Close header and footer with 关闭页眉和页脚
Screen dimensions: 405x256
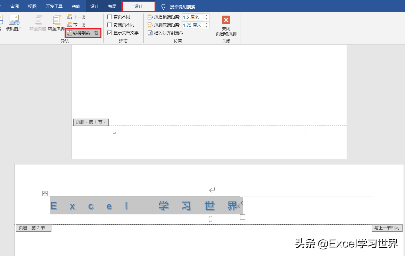tap(226, 26)
